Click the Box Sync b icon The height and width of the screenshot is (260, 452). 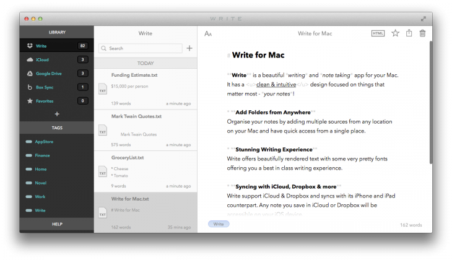tap(29, 87)
